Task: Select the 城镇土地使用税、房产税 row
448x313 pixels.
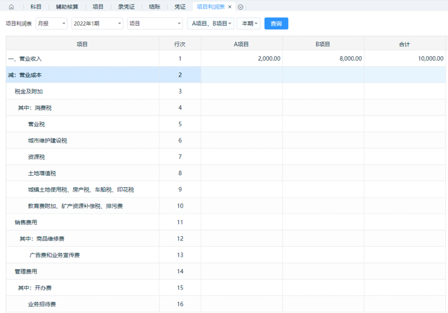Action: [226, 190]
